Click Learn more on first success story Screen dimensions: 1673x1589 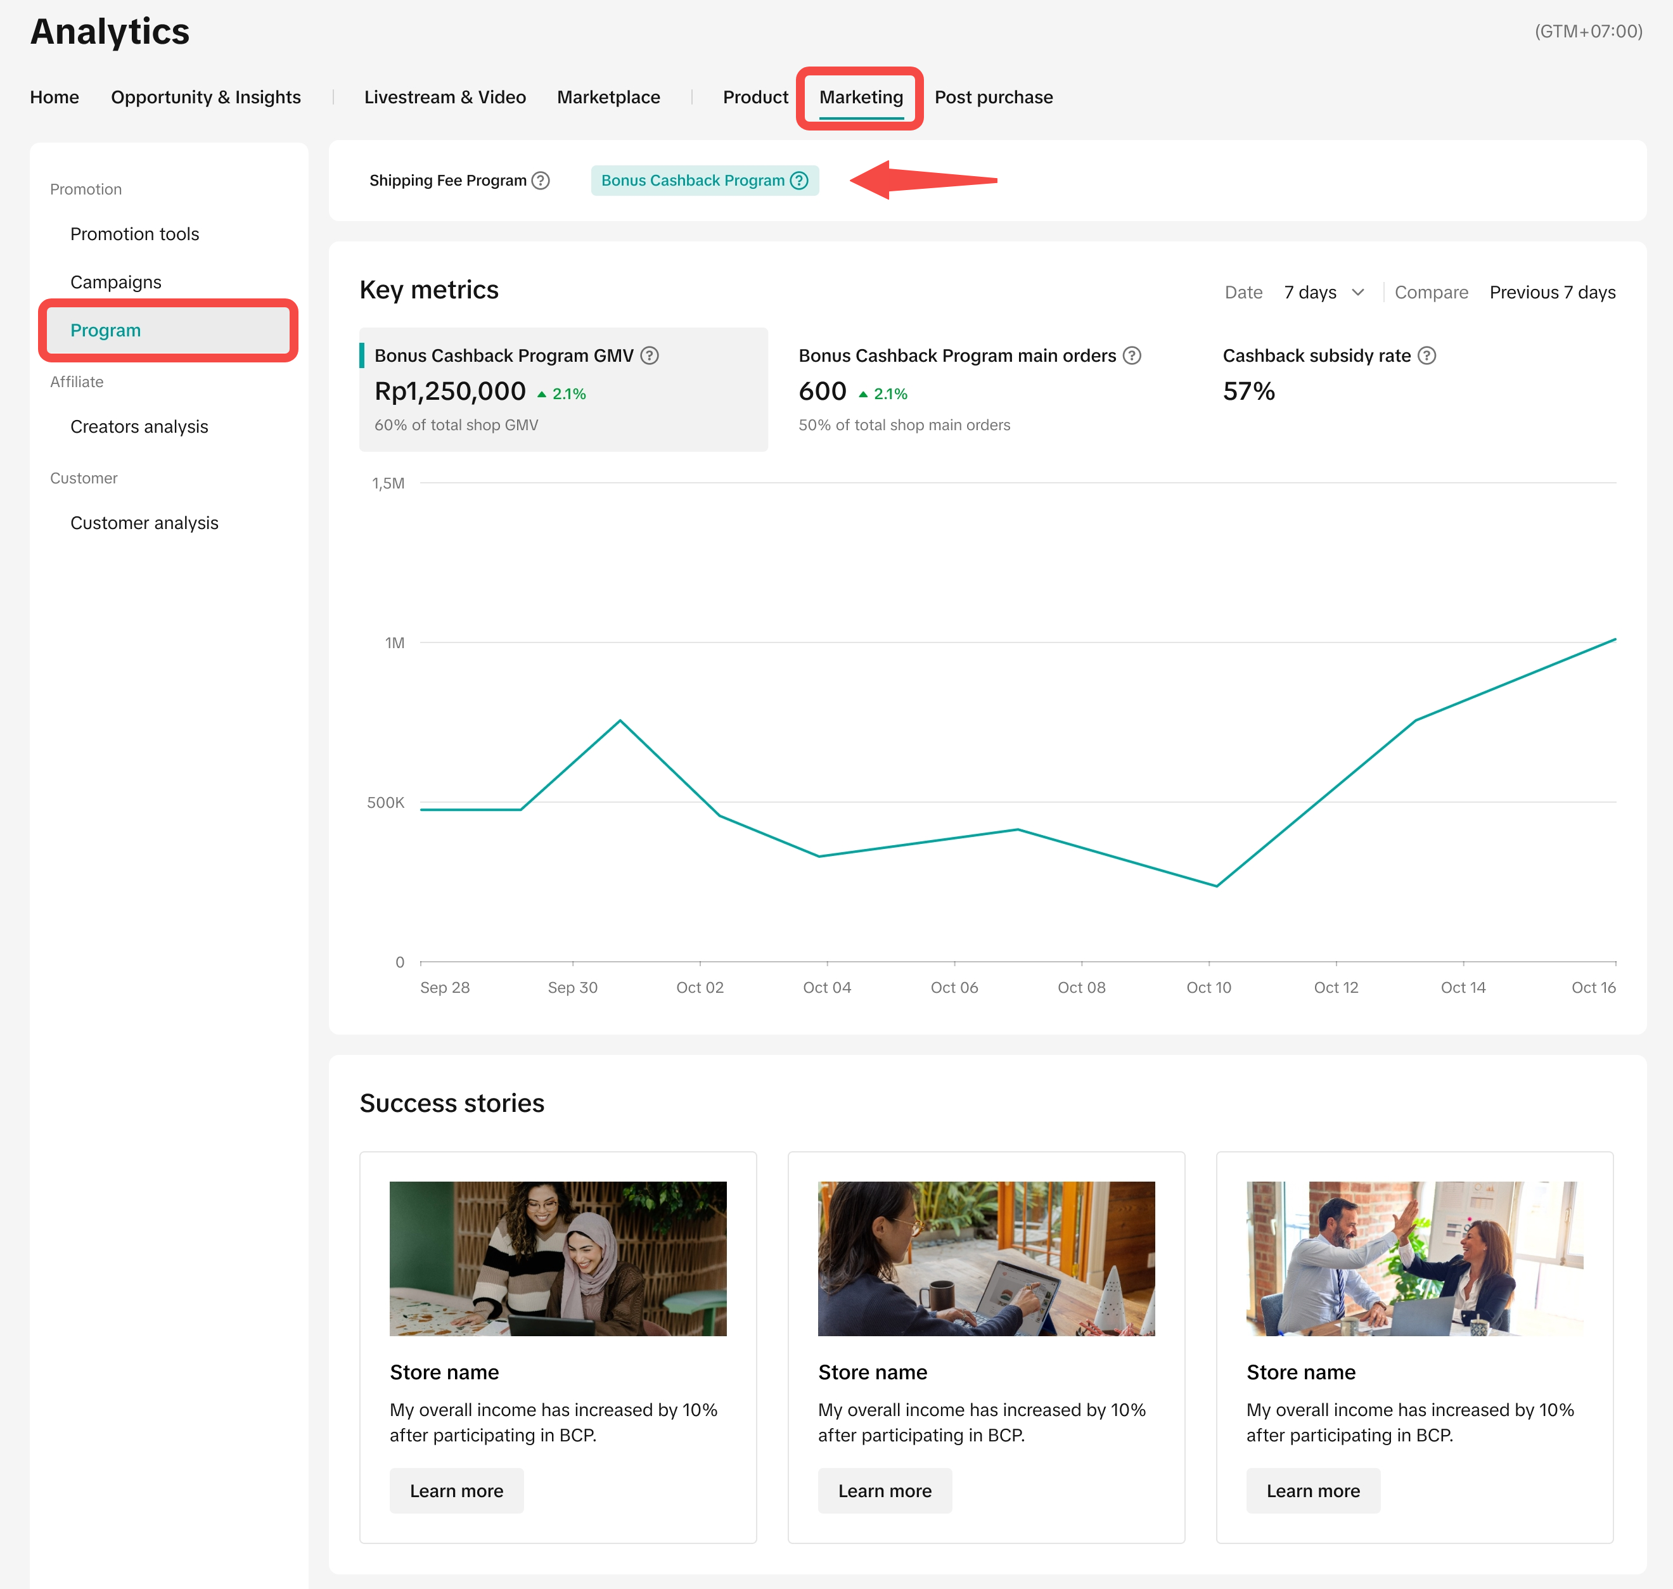(x=456, y=1491)
